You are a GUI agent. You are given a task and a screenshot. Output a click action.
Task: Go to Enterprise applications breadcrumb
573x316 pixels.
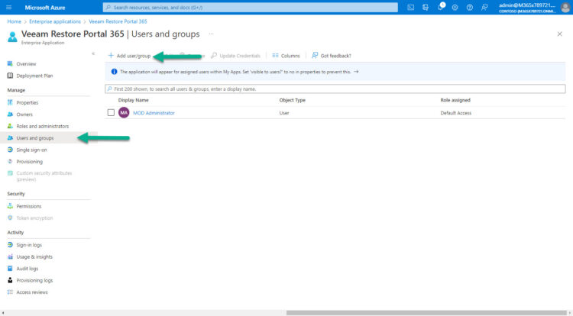[x=55, y=21]
